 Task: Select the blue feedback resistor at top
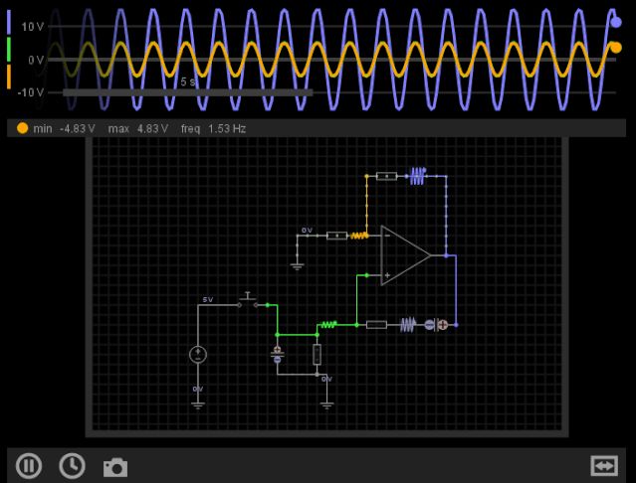coord(418,176)
